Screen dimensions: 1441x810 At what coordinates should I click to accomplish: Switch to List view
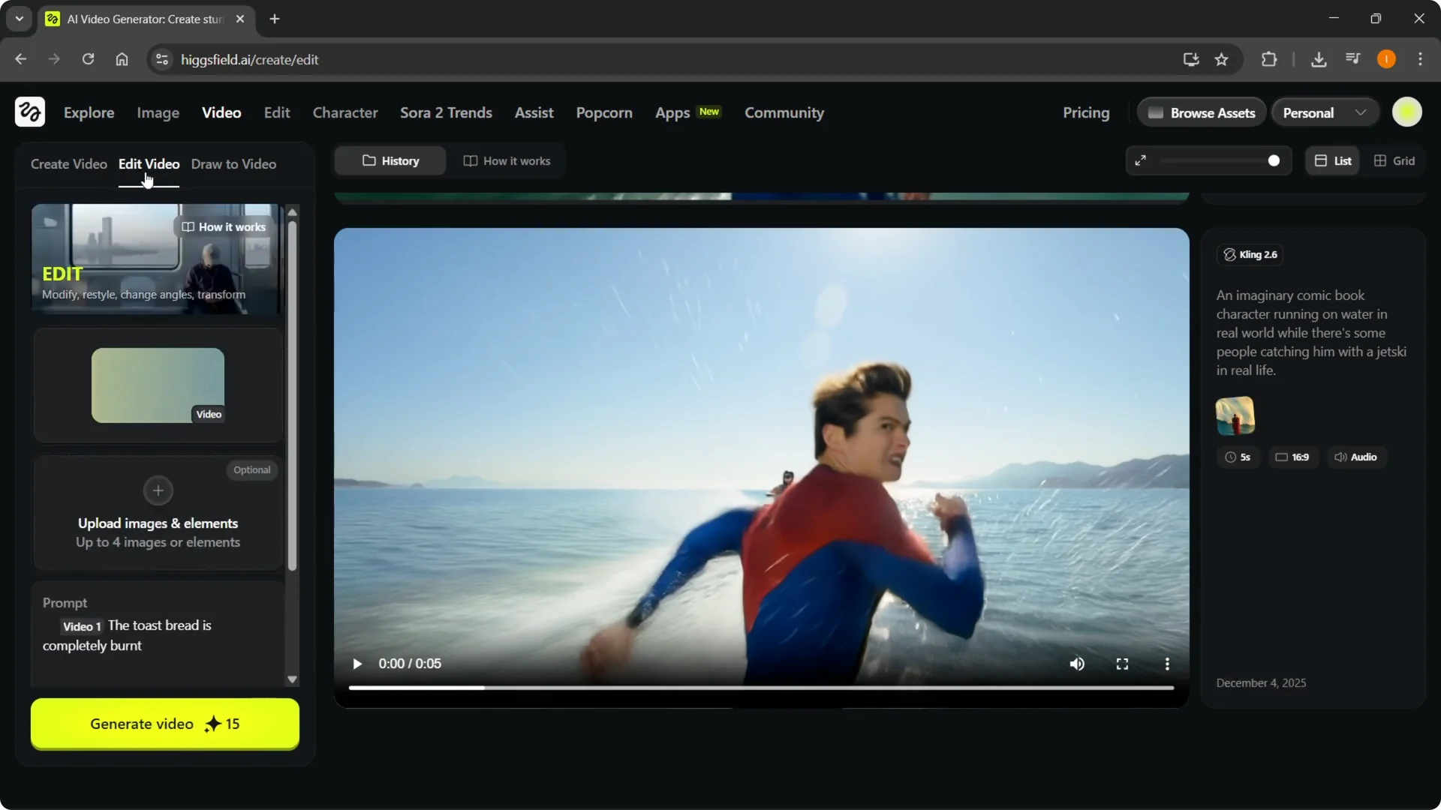[x=1332, y=160]
